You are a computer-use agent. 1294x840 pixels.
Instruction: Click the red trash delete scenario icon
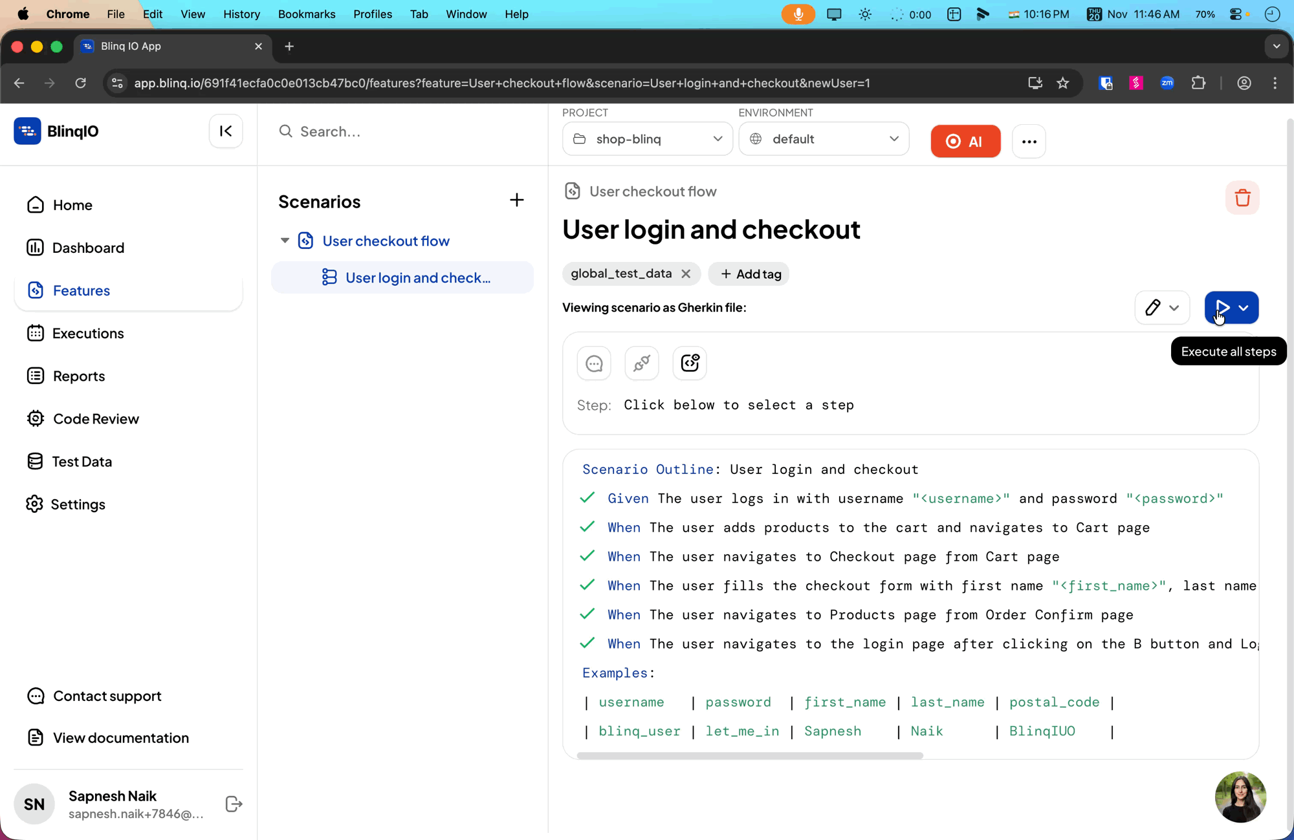tap(1242, 198)
